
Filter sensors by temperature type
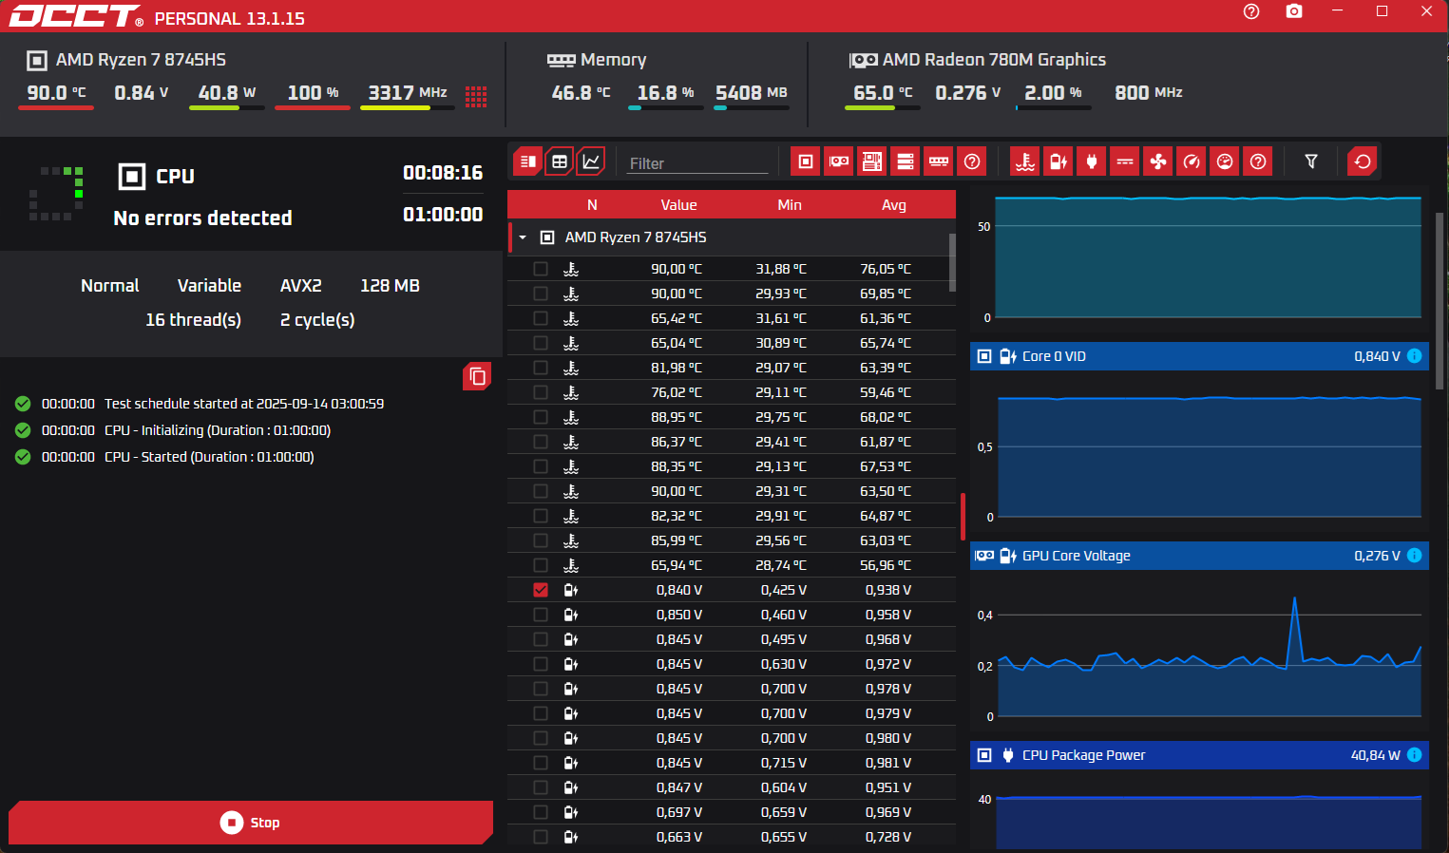(x=1025, y=161)
